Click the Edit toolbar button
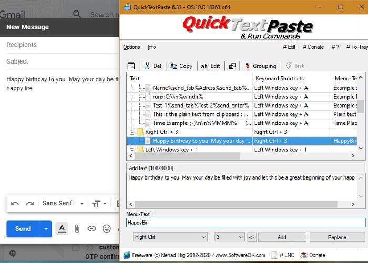368x263 pixels. [210, 66]
